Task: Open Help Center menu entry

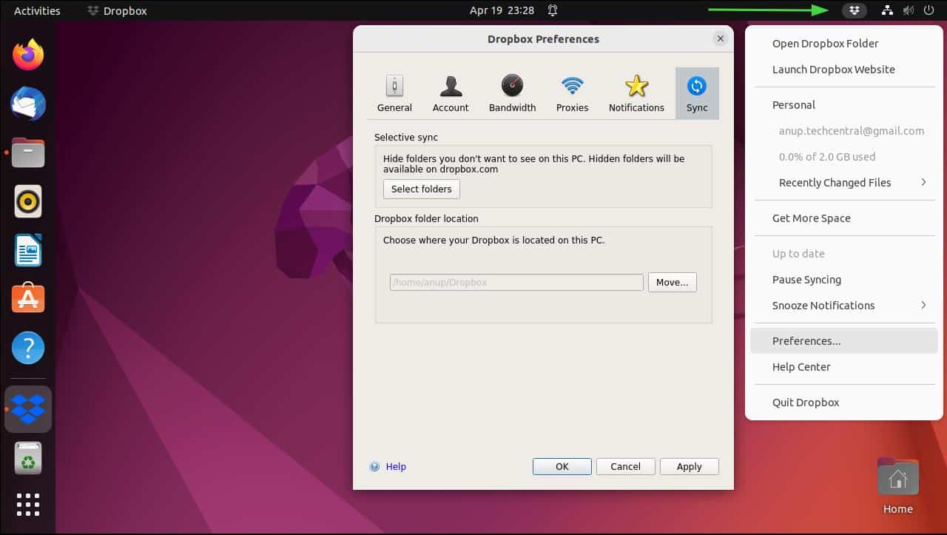Action: [843, 367]
